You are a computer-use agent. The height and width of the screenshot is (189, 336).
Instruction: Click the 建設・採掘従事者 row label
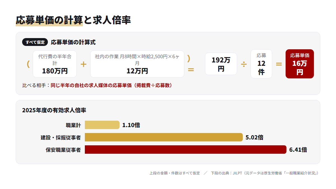coord(61,137)
